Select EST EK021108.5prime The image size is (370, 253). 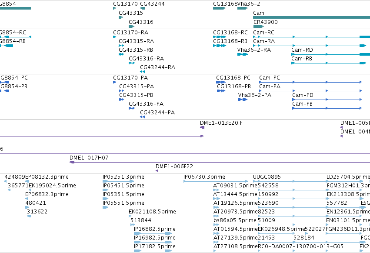[130, 216]
